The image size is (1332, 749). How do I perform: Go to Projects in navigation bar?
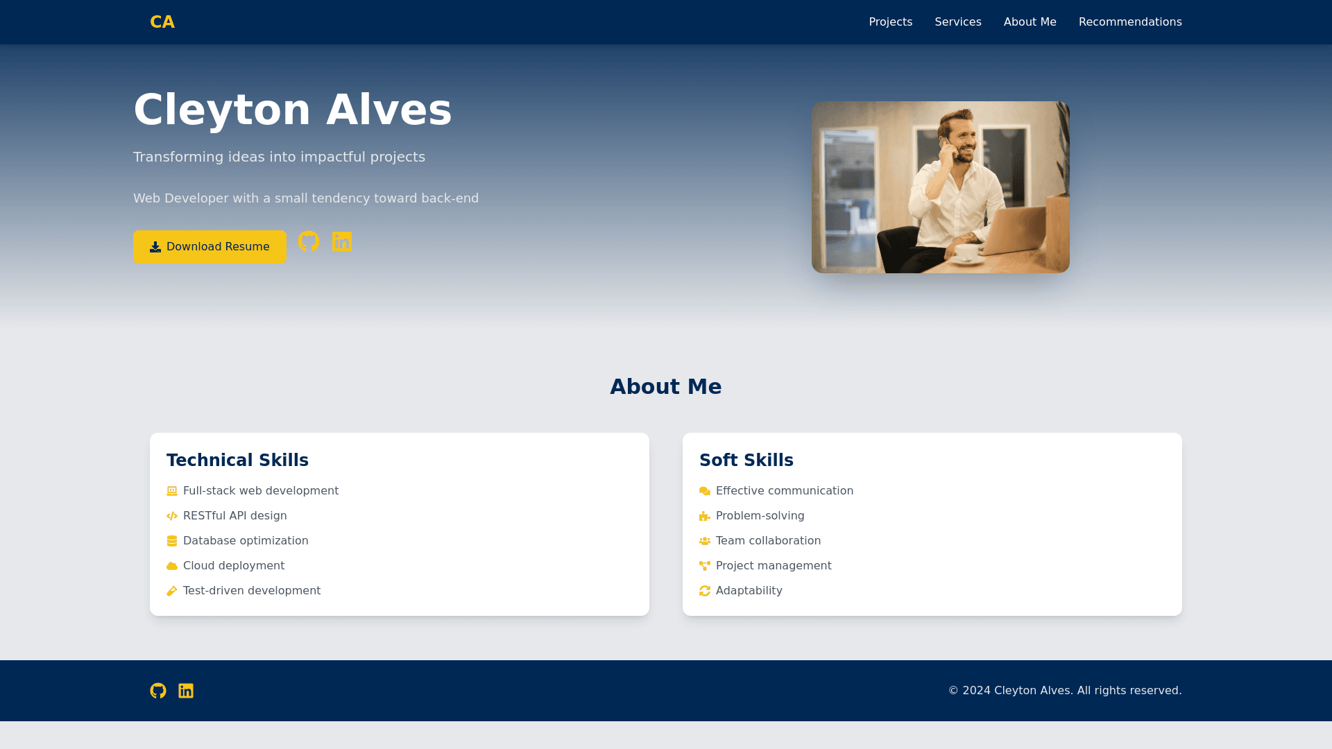[890, 22]
